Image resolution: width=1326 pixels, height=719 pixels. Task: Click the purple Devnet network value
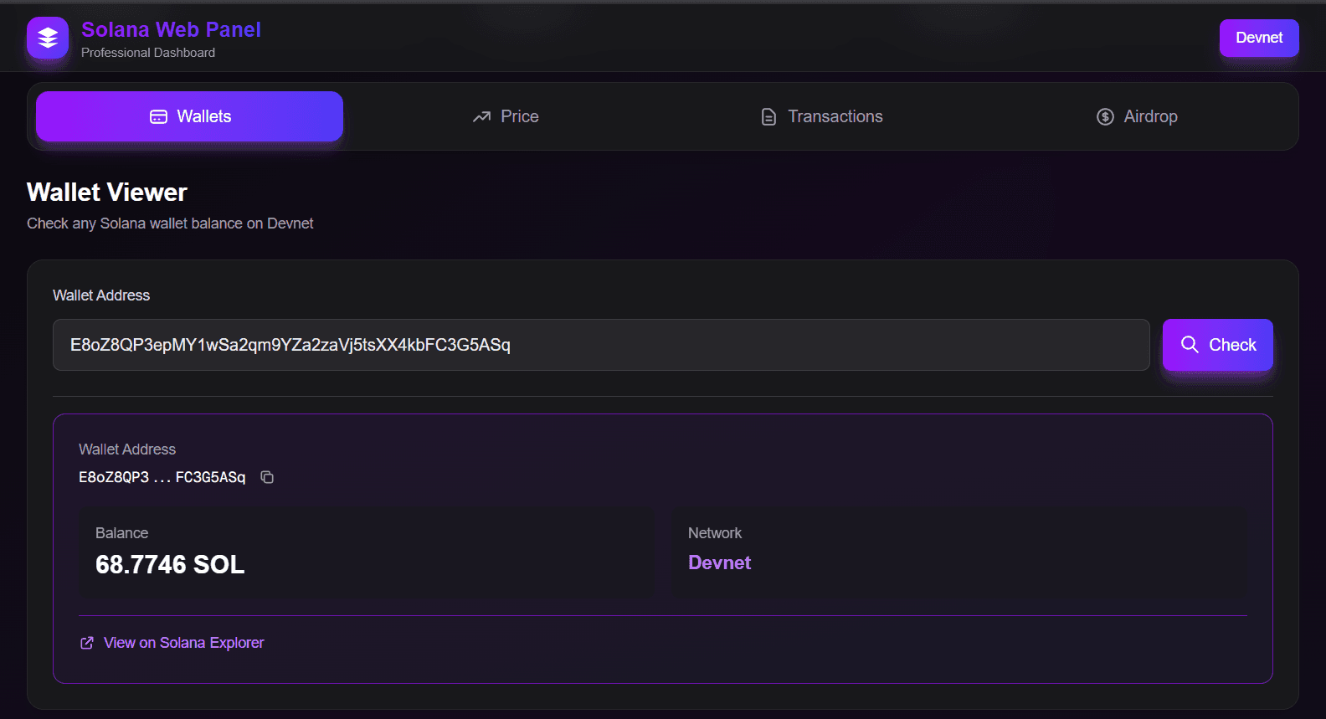(719, 562)
